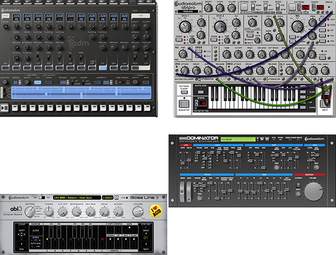Click the AUTO ADV button in ABL Pro

pos(200,92)
